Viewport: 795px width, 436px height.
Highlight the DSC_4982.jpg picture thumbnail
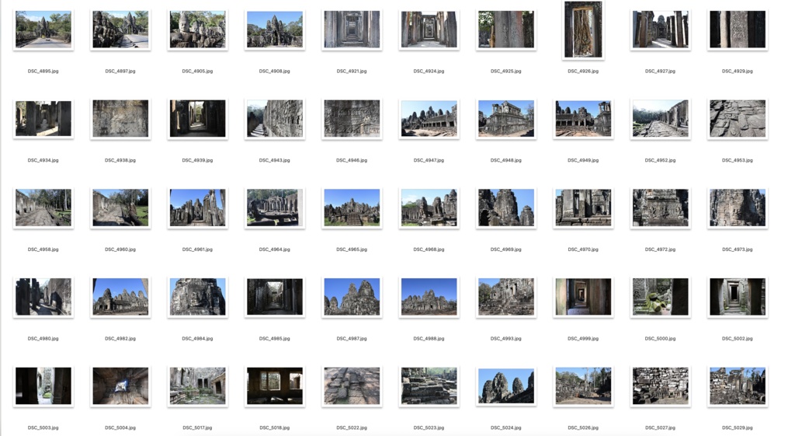point(120,296)
